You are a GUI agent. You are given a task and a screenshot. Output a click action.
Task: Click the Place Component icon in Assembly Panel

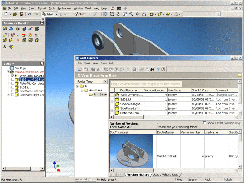5,29
